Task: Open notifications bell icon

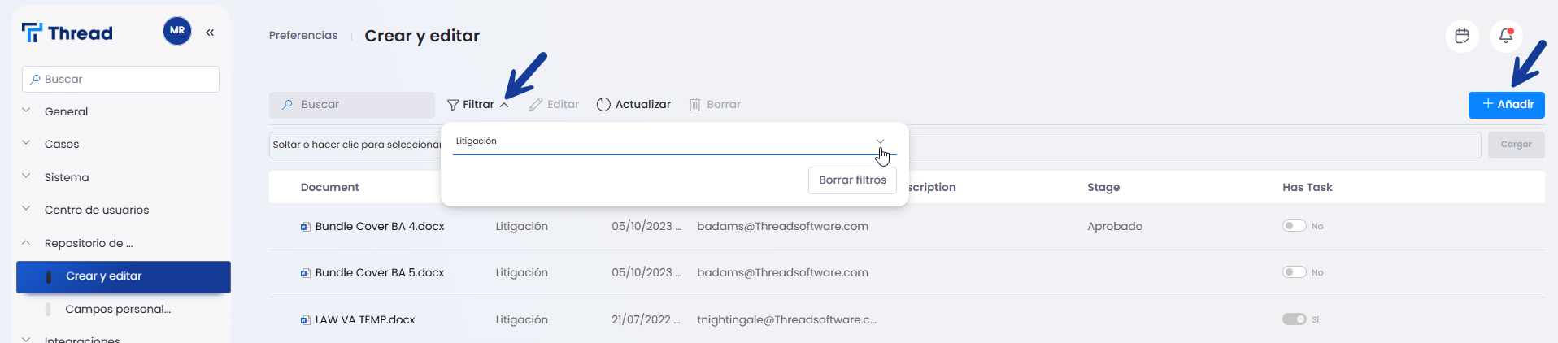Action: (1506, 36)
